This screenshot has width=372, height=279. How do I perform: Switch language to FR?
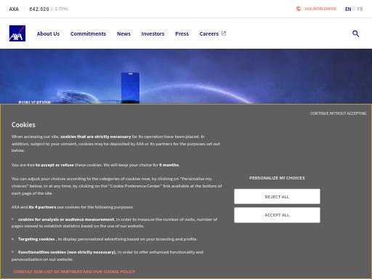(x=360, y=9)
